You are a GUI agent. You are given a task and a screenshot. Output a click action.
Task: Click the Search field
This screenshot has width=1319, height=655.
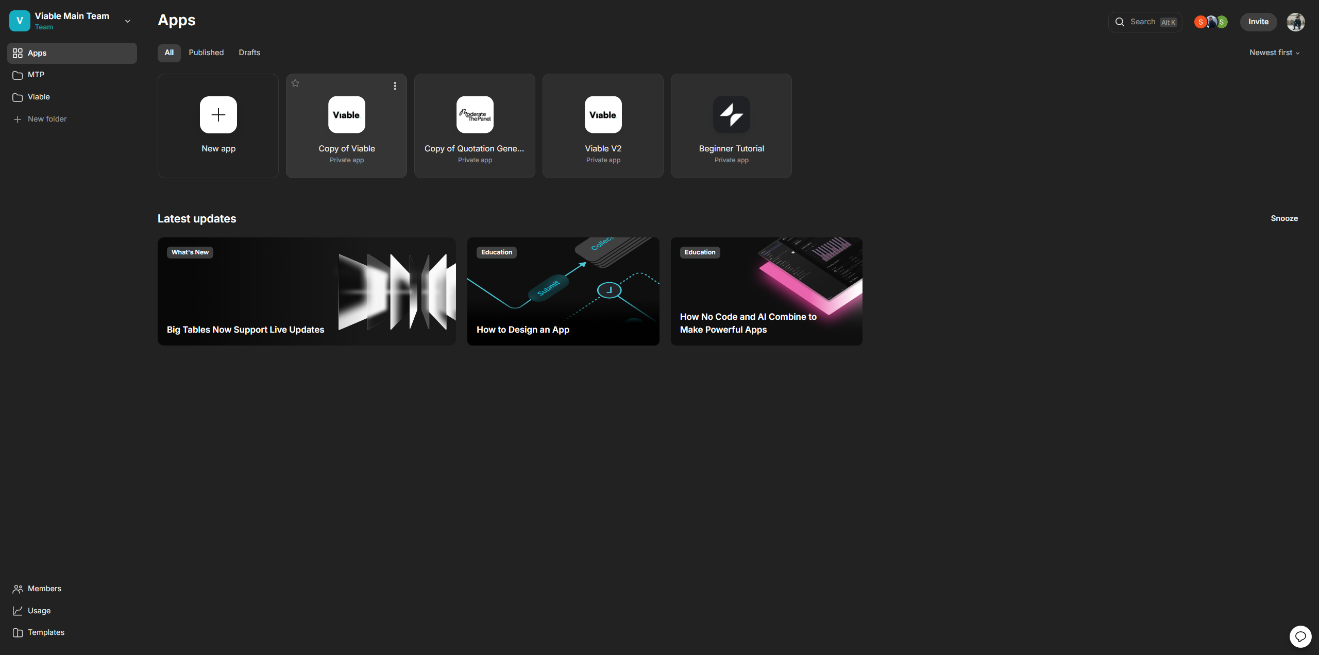tap(1144, 22)
